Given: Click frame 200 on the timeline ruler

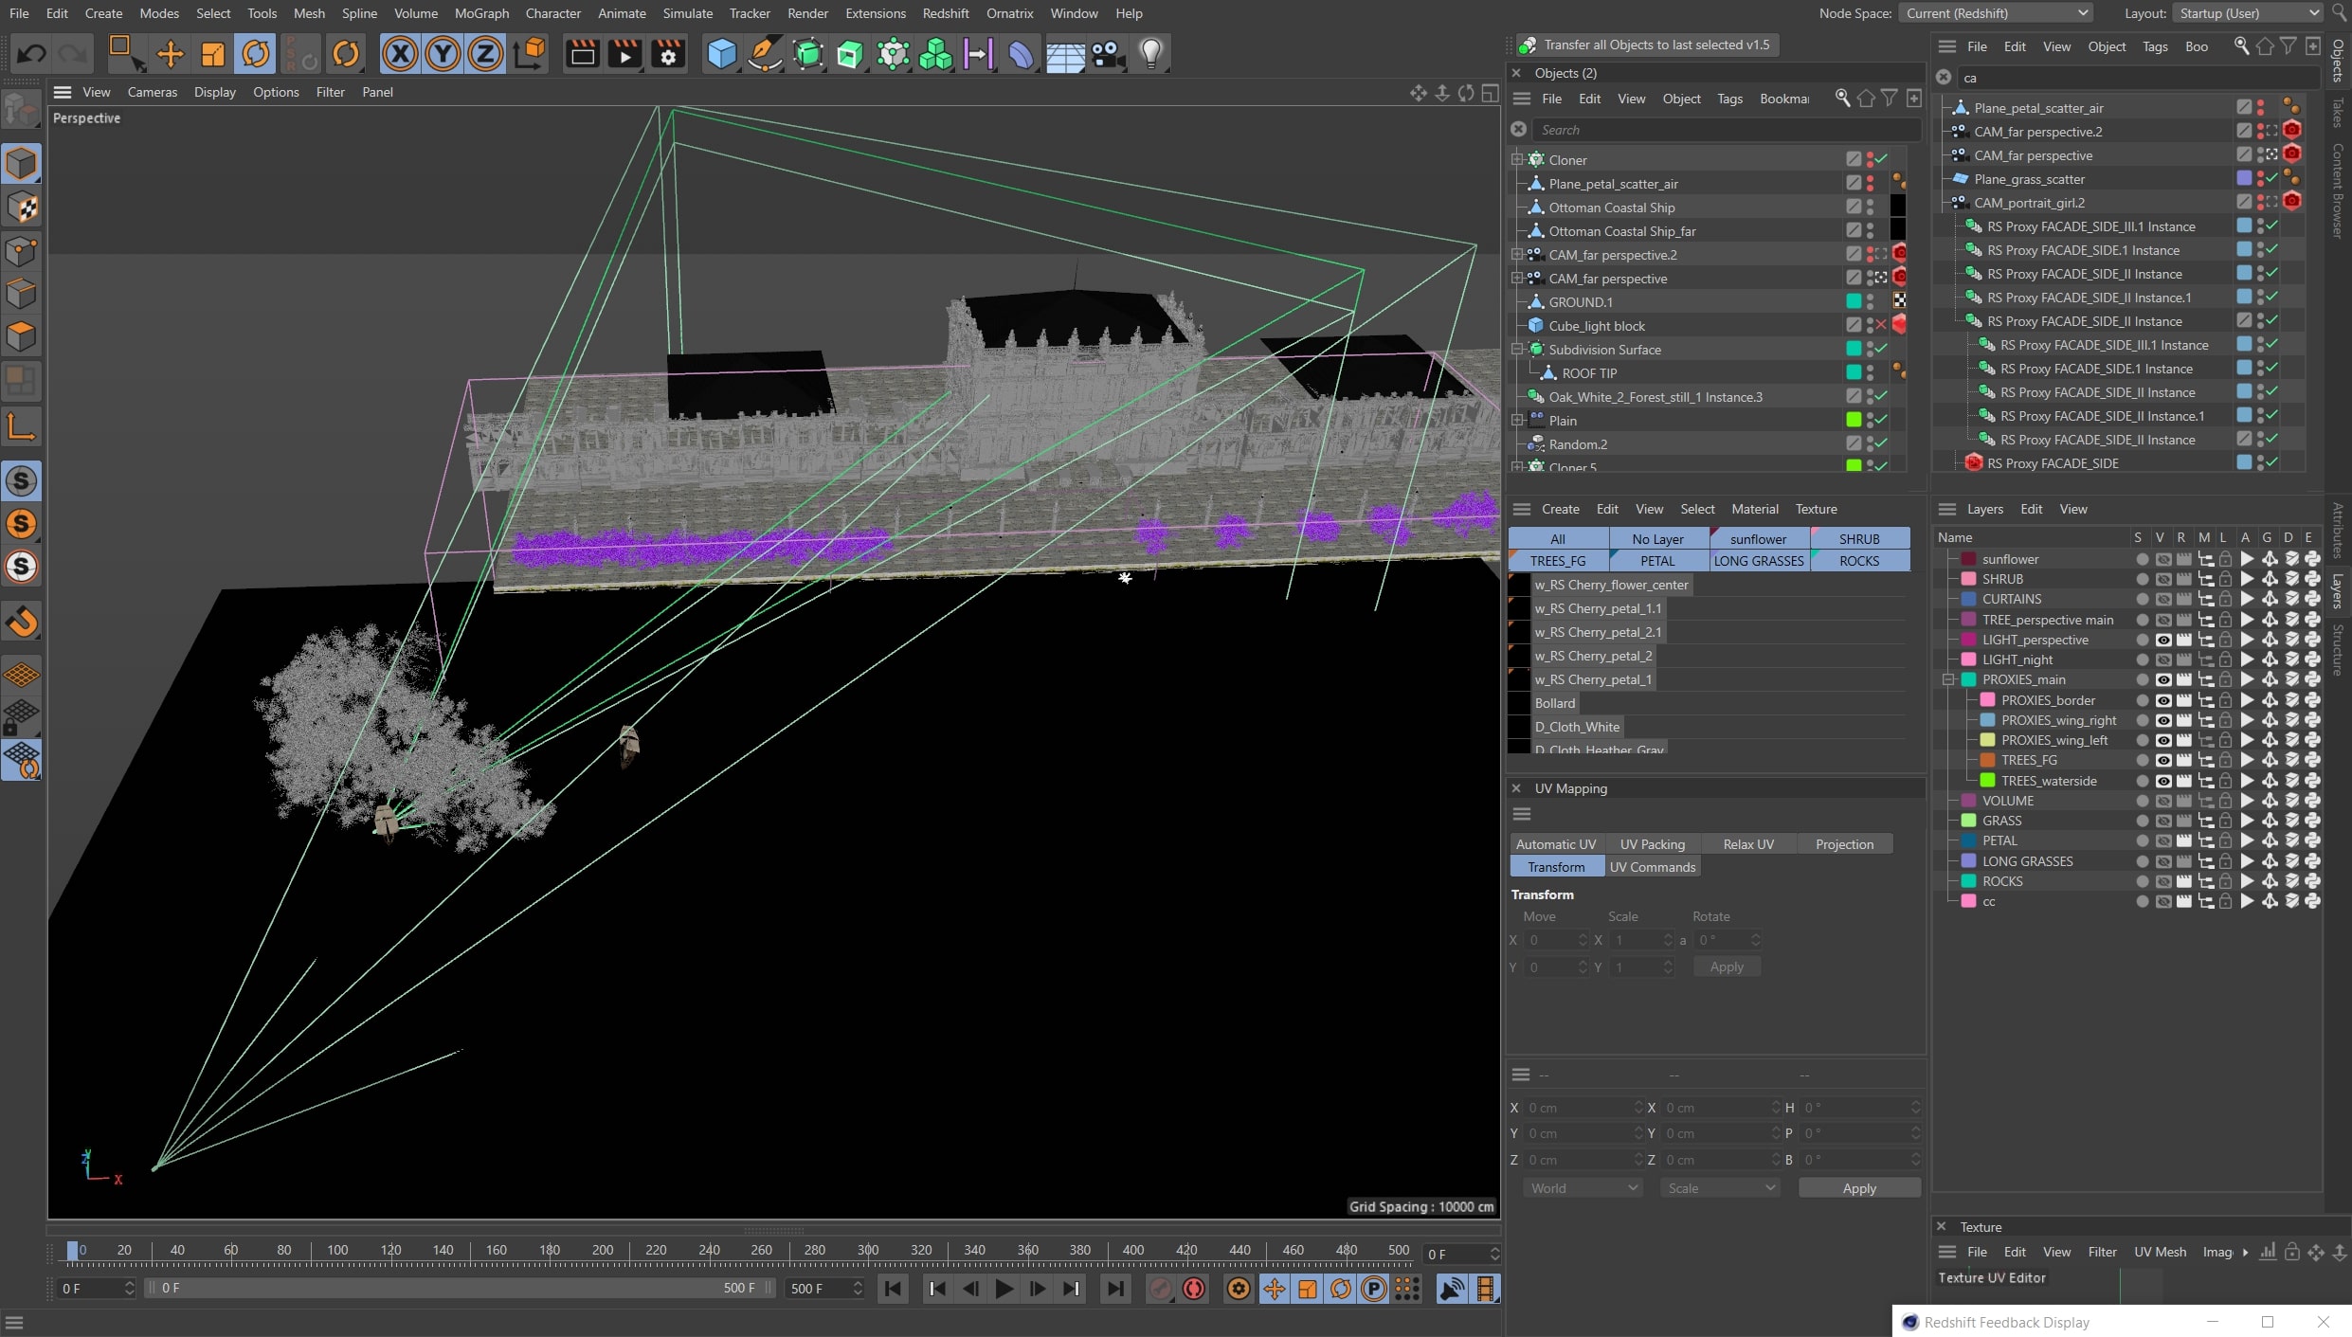Looking at the screenshot, I should (602, 1251).
